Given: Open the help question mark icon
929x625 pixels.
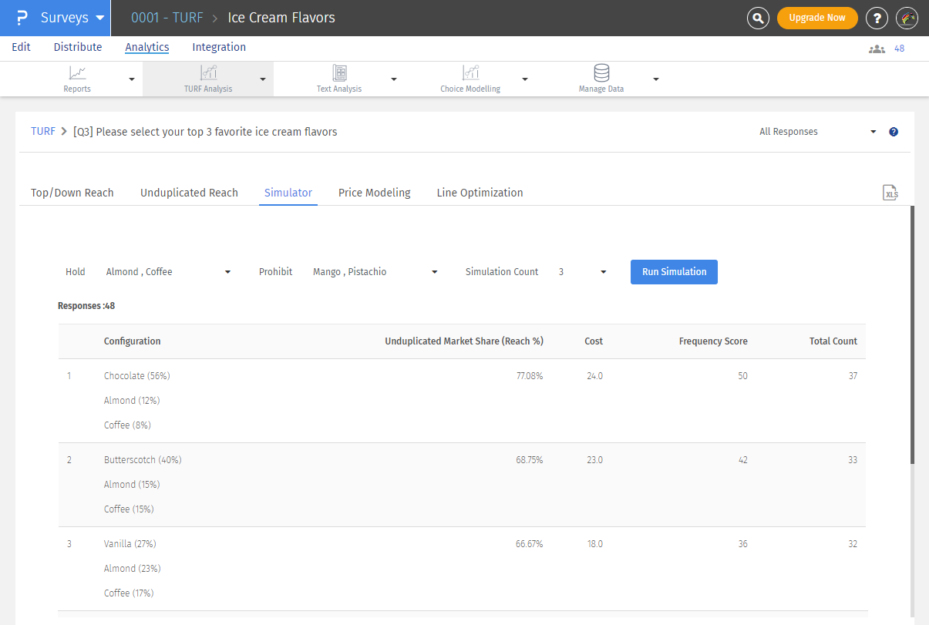Looking at the screenshot, I should click(x=877, y=18).
